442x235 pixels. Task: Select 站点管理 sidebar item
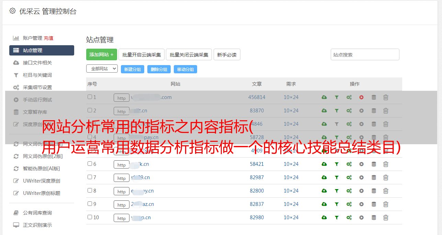[42, 50]
